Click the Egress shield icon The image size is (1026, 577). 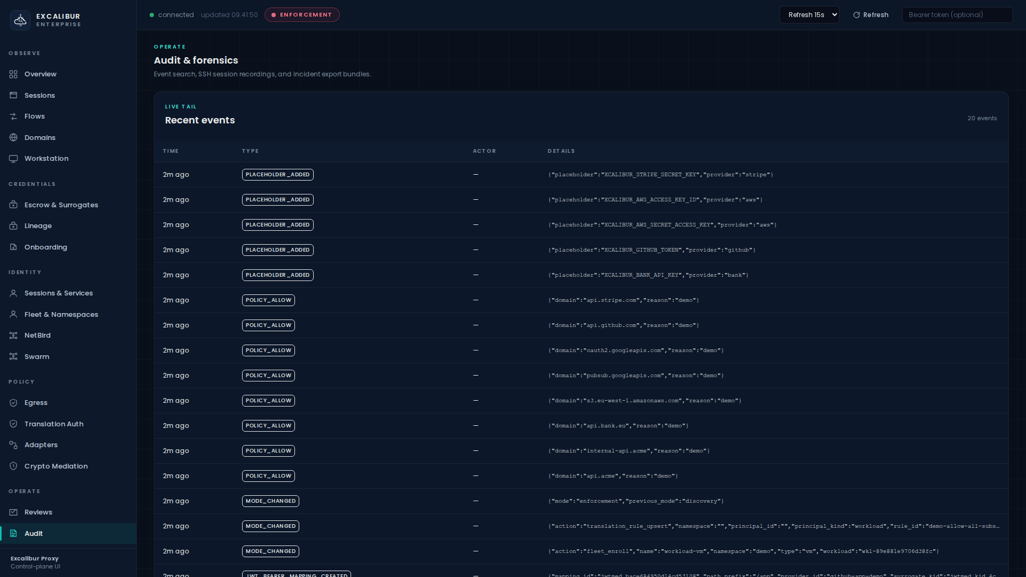click(13, 403)
